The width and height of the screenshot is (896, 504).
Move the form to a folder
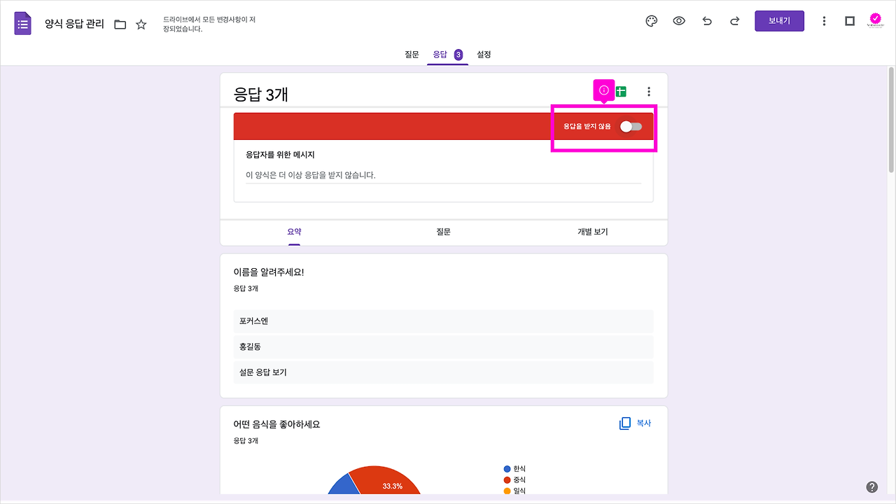120,23
